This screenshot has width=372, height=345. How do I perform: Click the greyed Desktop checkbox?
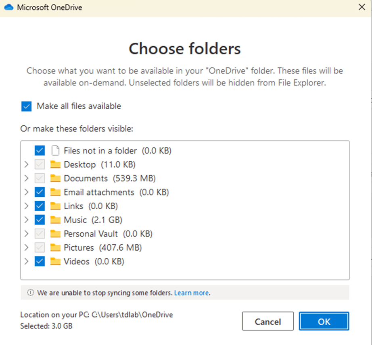[x=40, y=164]
